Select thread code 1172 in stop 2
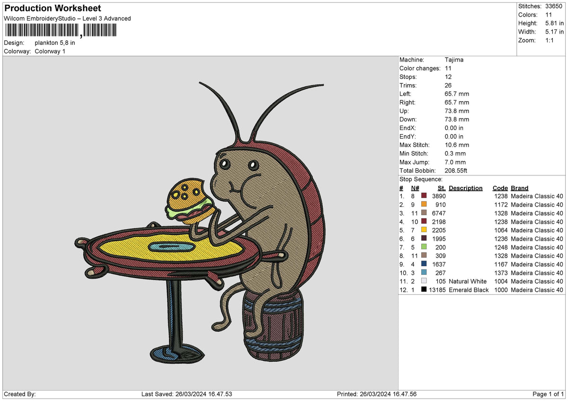Viewport: 568px width, 401px height. click(x=500, y=205)
